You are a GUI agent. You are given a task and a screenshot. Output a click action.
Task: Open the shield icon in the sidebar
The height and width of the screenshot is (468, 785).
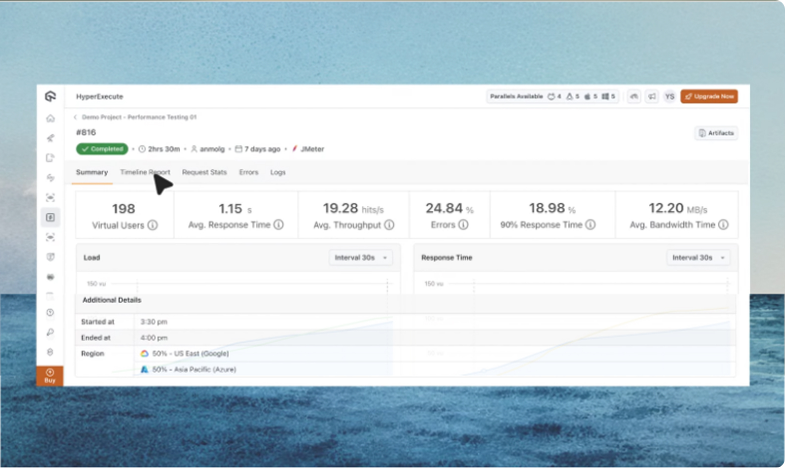click(50, 257)
